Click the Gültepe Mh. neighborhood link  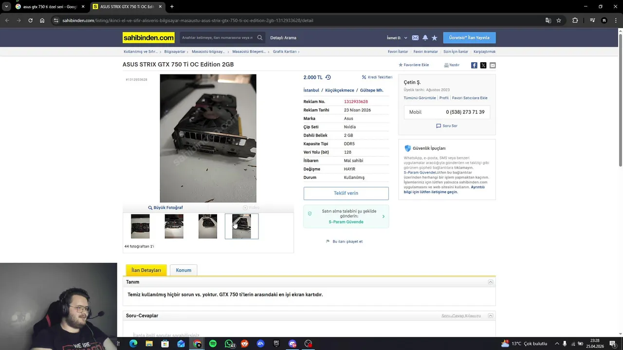[372, 90]
